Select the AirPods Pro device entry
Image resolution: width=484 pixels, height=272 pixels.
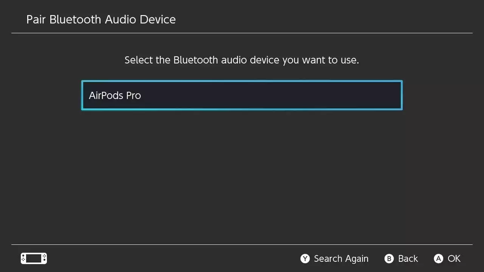coord(242,95)
